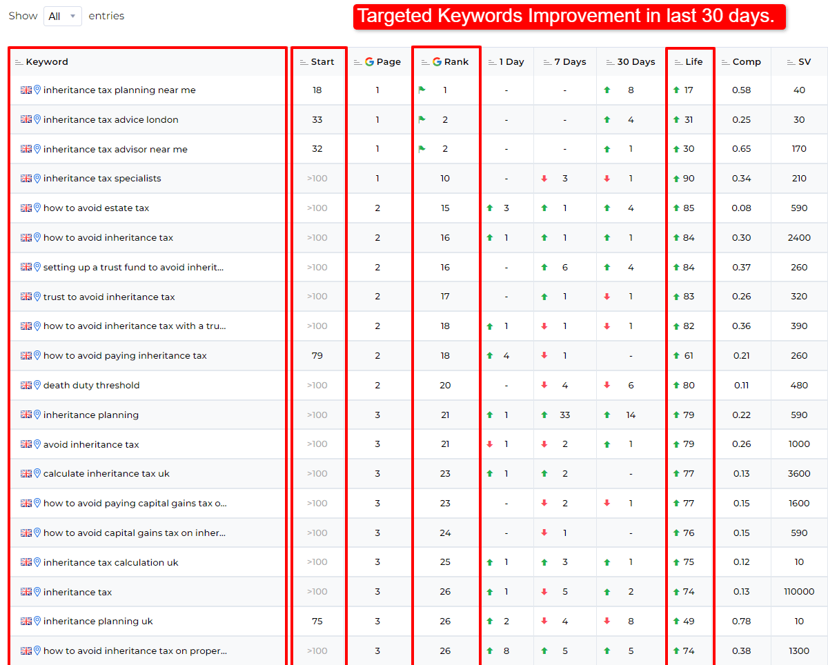Screen dimensions: 828x665
Task: Click red 7 Days arrow for 'inheritance tax specialists'
Action: tap(544, 179)
